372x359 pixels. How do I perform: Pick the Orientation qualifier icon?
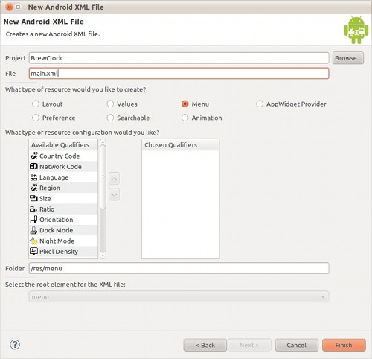(33, 220)
